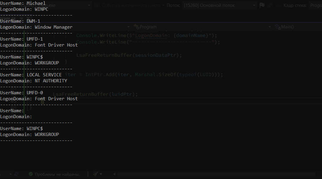Viewport: 322px width, 179px height.
Task: Click 'Проблемы не найдены.' status text
Action: (57, 174)
